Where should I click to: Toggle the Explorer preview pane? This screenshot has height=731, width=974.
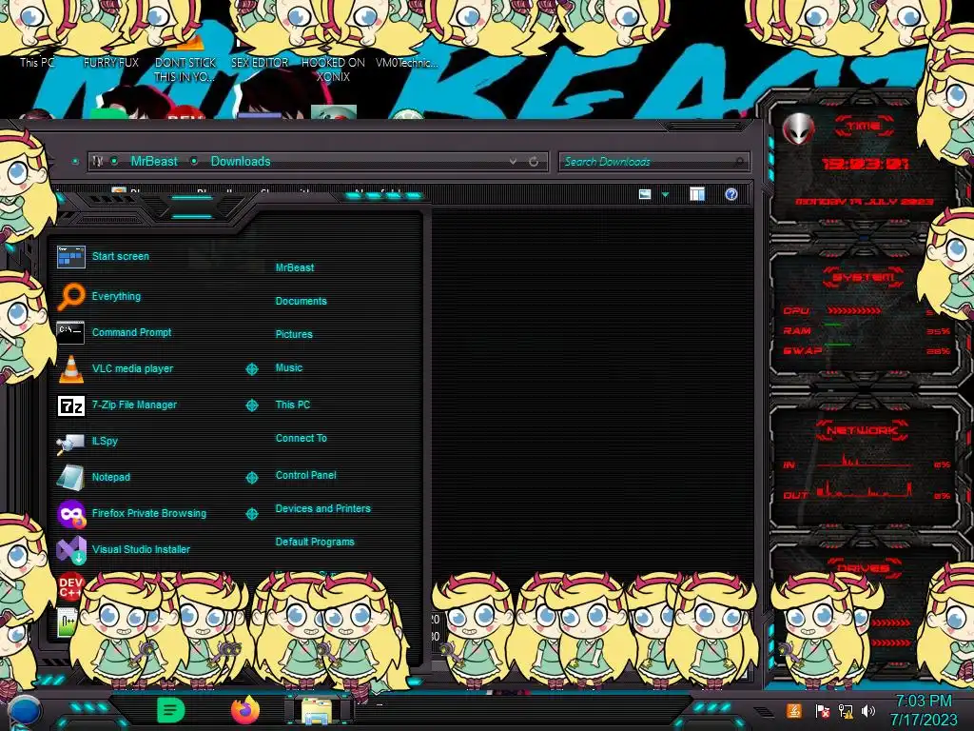pyautogui.click(x=697, y=194)
